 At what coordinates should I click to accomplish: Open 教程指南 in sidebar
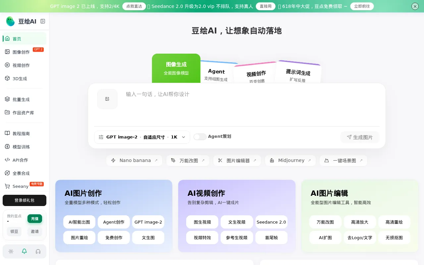click(x=25, y=133)
